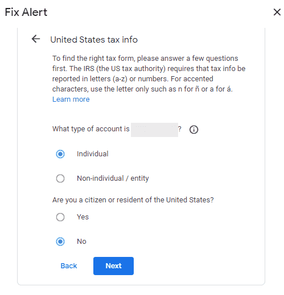This screenshot has height=295, width=284.
Task: Click the Individual option label
Action: point(93,154)
